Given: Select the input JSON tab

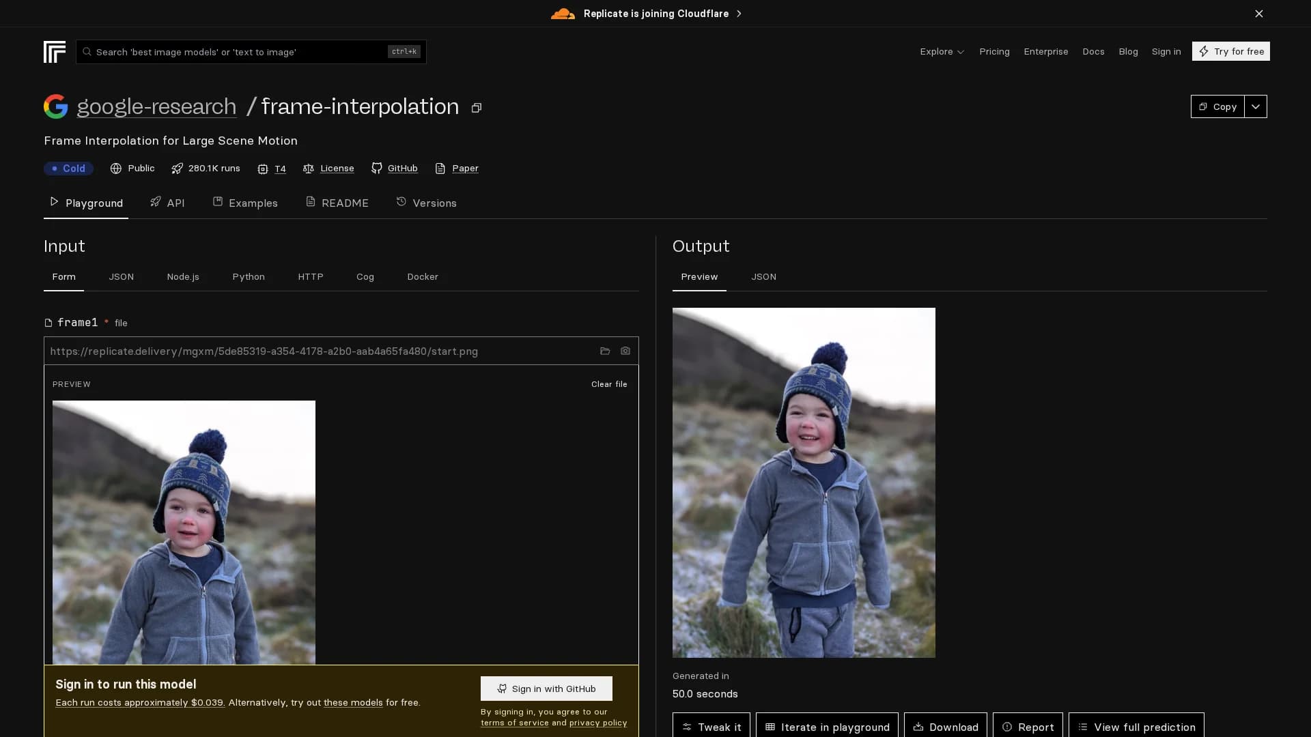Looking at the screenshot, I should (x=121, y=277).
